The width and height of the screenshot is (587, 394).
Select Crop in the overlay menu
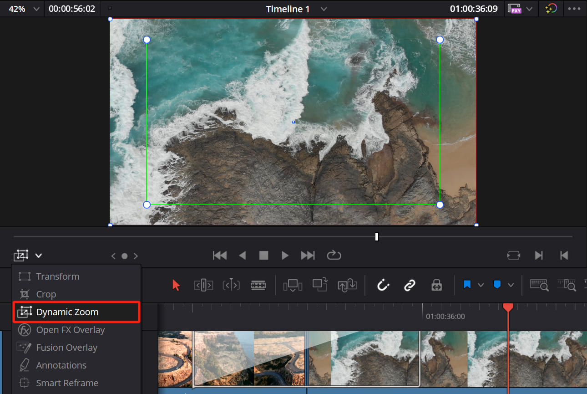[46, 294]
